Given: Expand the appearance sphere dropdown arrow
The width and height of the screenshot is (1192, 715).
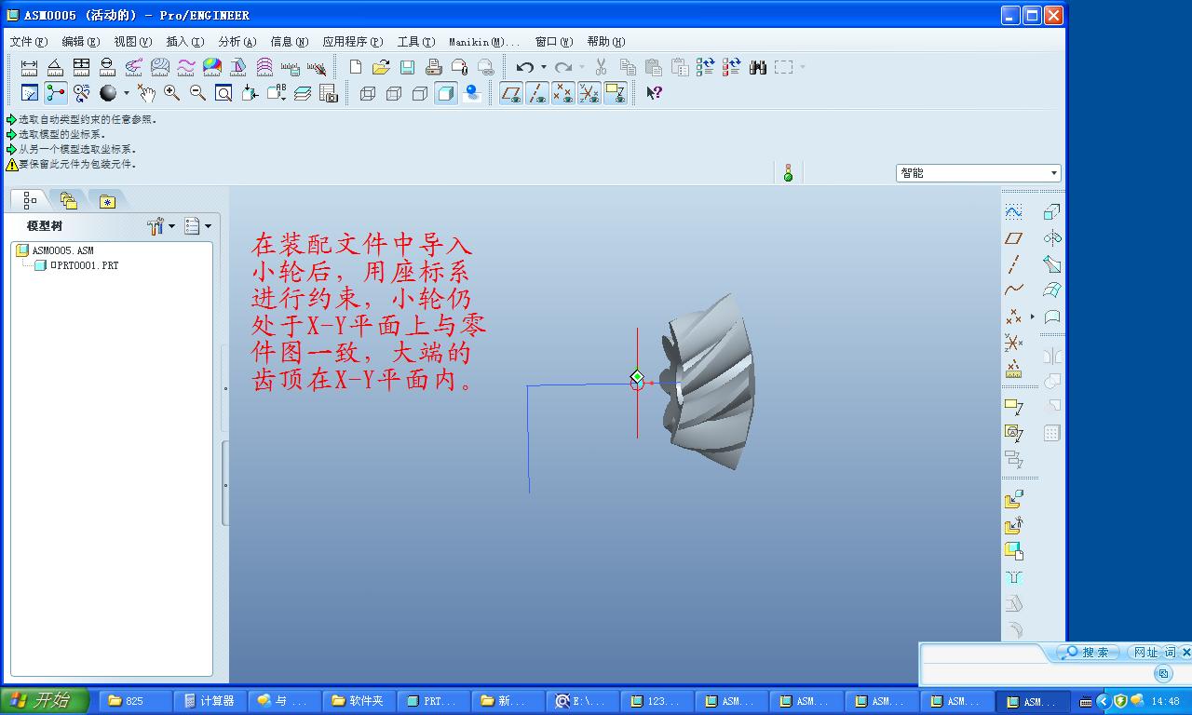Looking at the screenshot, I should click(x=127, y=93).
